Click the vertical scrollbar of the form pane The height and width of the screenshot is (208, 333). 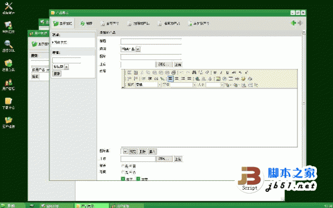[304, 103]
